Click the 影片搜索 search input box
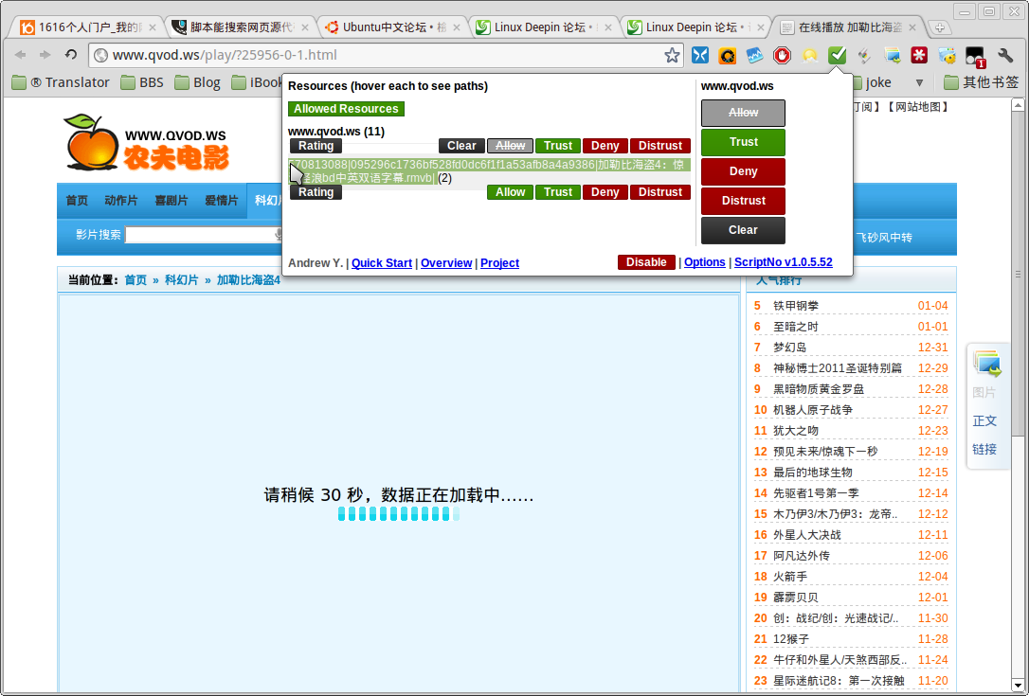 pyautogui.click(x=204, y=235)
